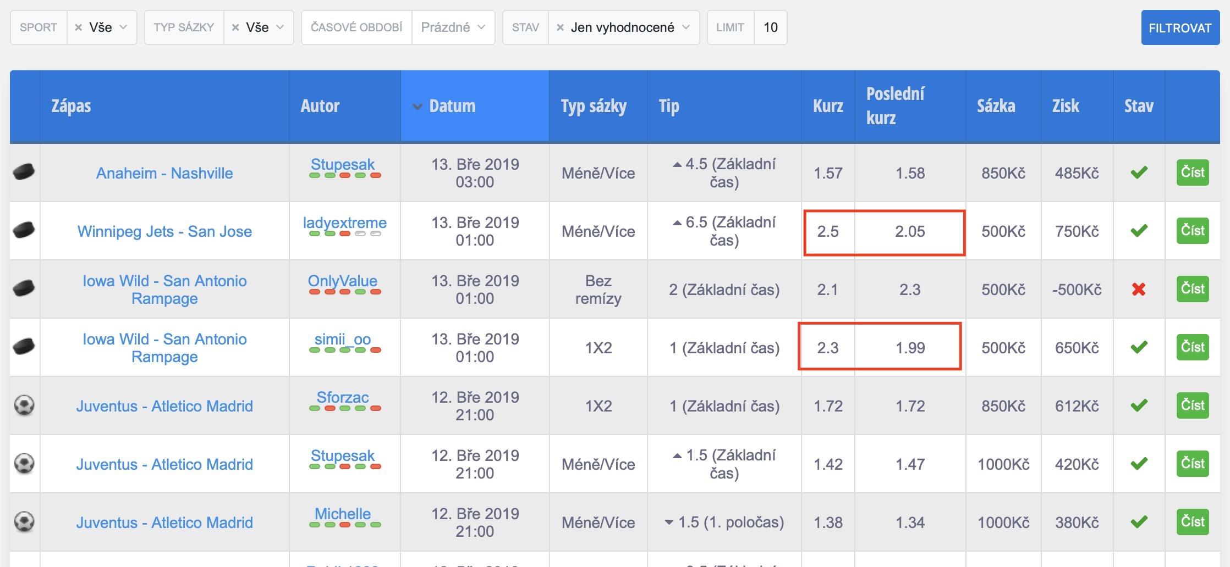Click hockey puck icon in Anaheim - Nashville row
The image size is (1230, 567).
point(24,173)
